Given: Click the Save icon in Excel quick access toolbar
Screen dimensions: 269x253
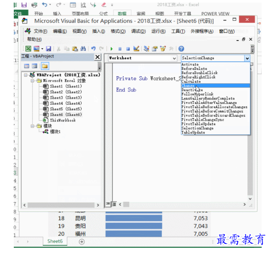Looking at the screenshot, I should [x=24, y=5].
